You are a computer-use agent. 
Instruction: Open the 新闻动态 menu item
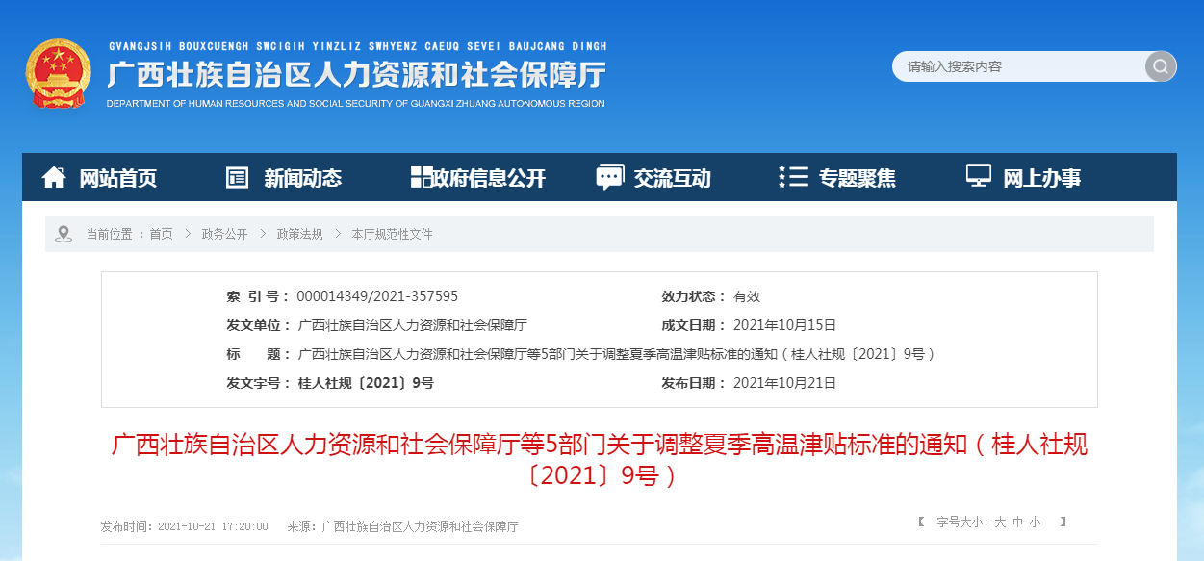[x=303, y=178]
